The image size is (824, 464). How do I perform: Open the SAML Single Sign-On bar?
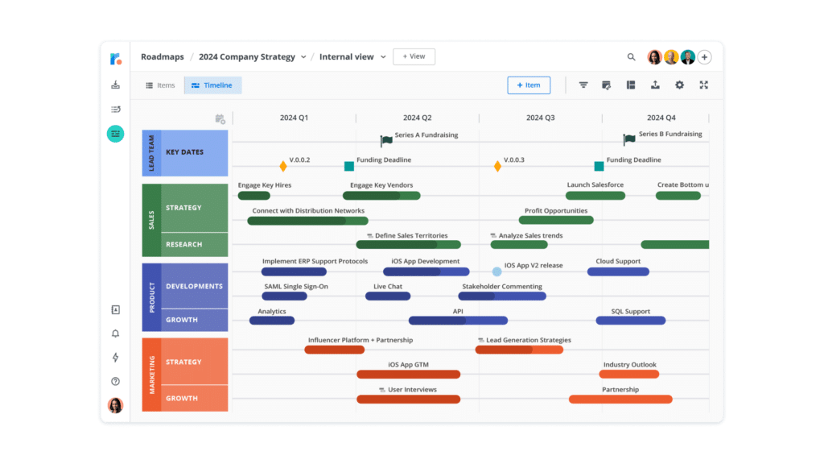[x=284, y=296]
